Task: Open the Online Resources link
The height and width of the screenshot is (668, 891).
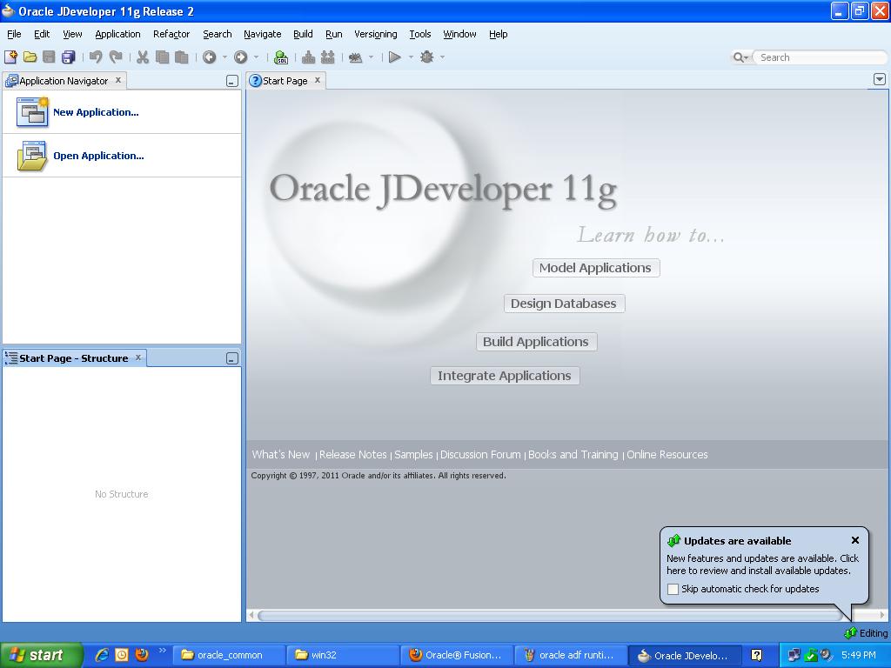Action: (x=667, y=454)
